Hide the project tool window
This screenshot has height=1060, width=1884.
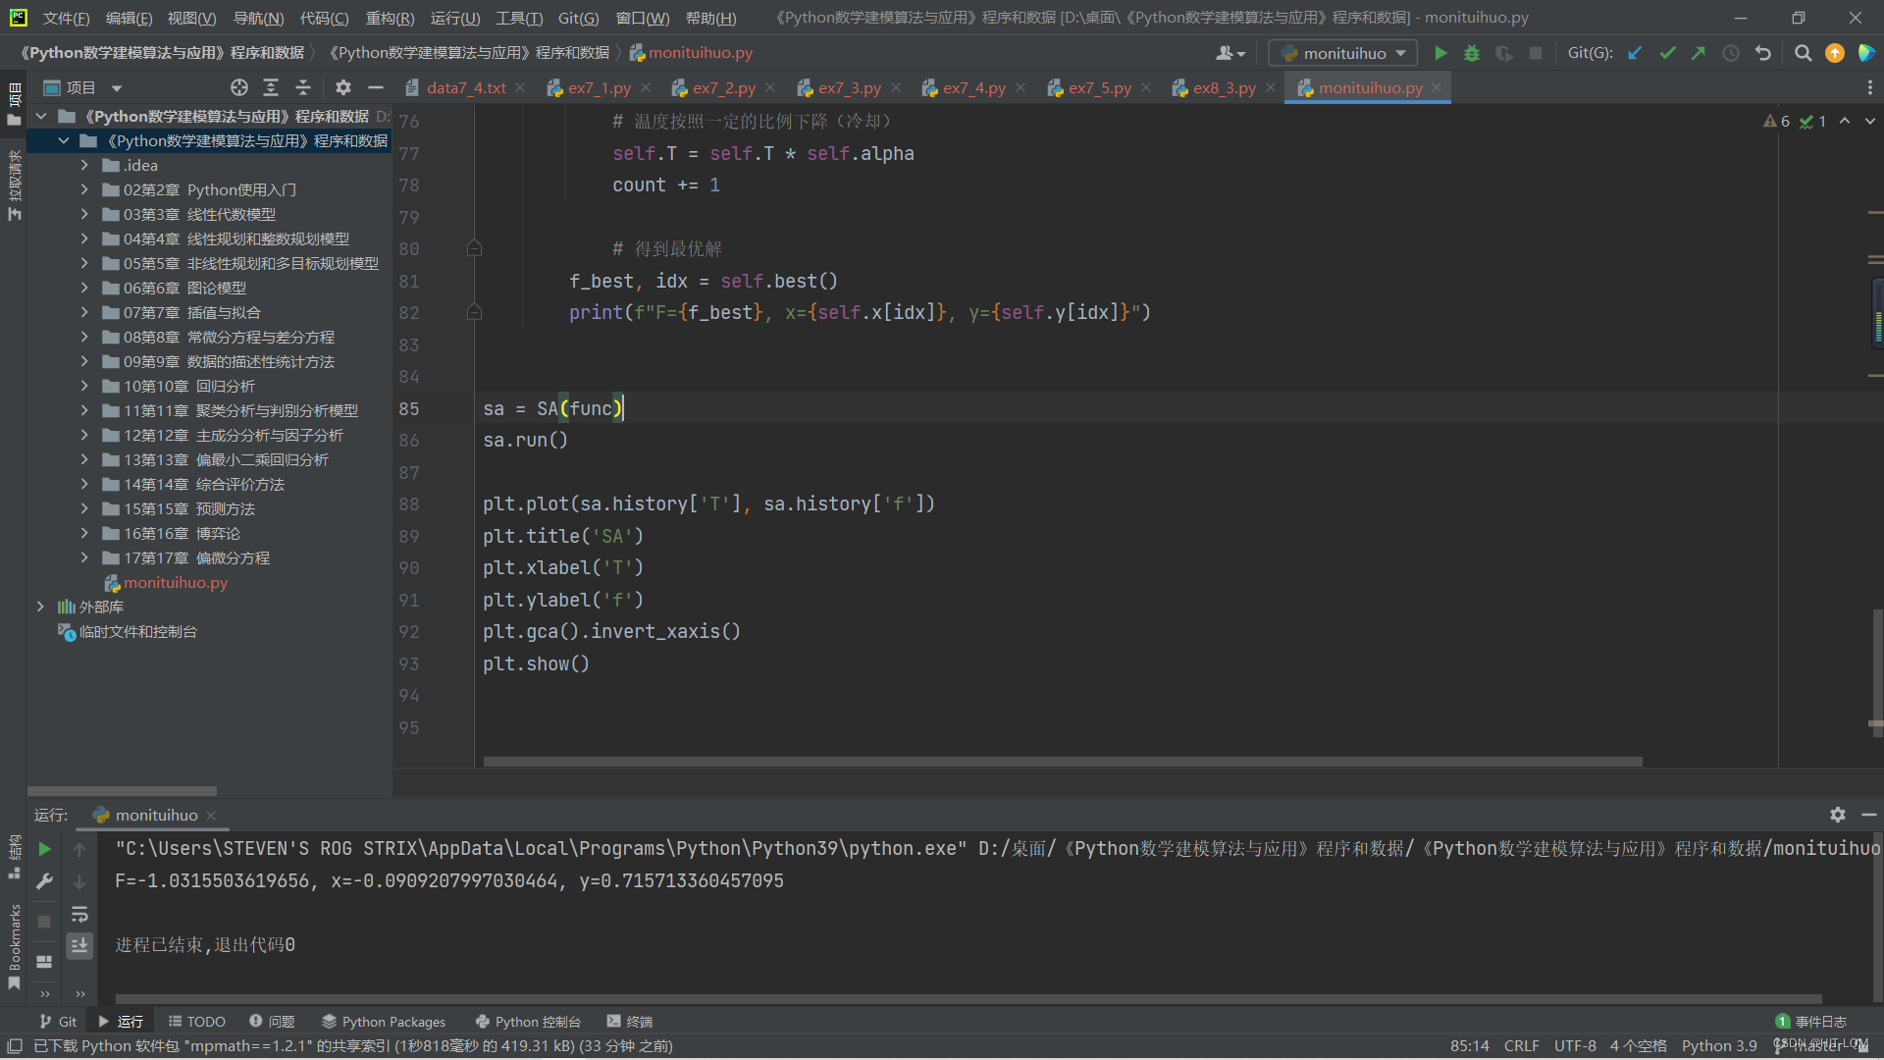pyautogui.click(x=375, y=87)
